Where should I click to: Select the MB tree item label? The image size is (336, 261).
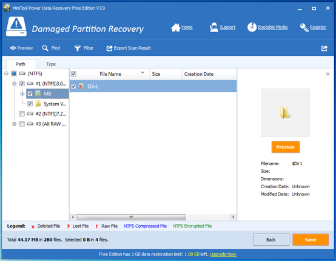pyautogui.click(x=47, y=93)
